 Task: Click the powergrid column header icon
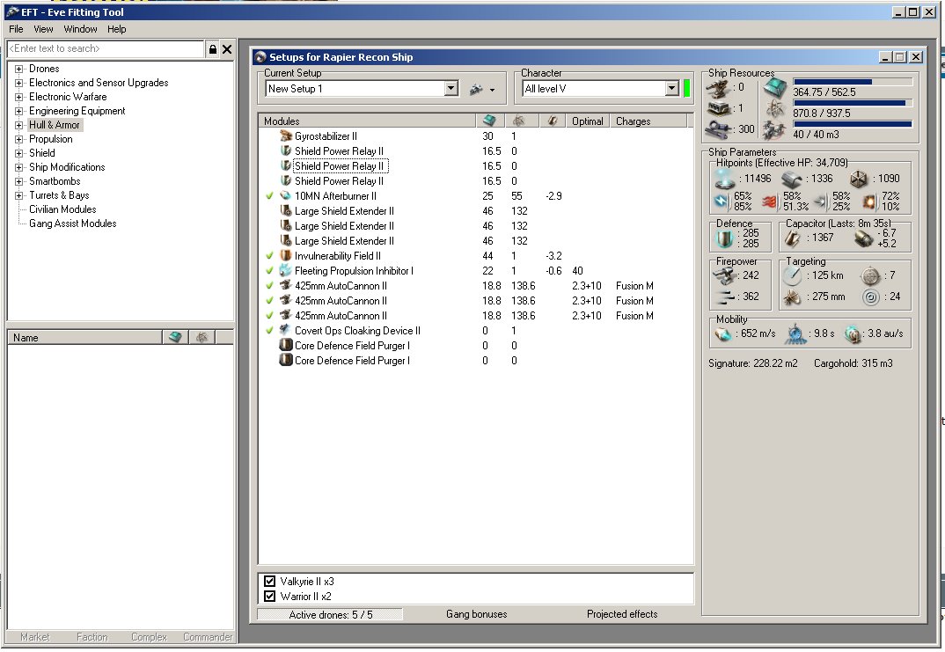[518, 121]
